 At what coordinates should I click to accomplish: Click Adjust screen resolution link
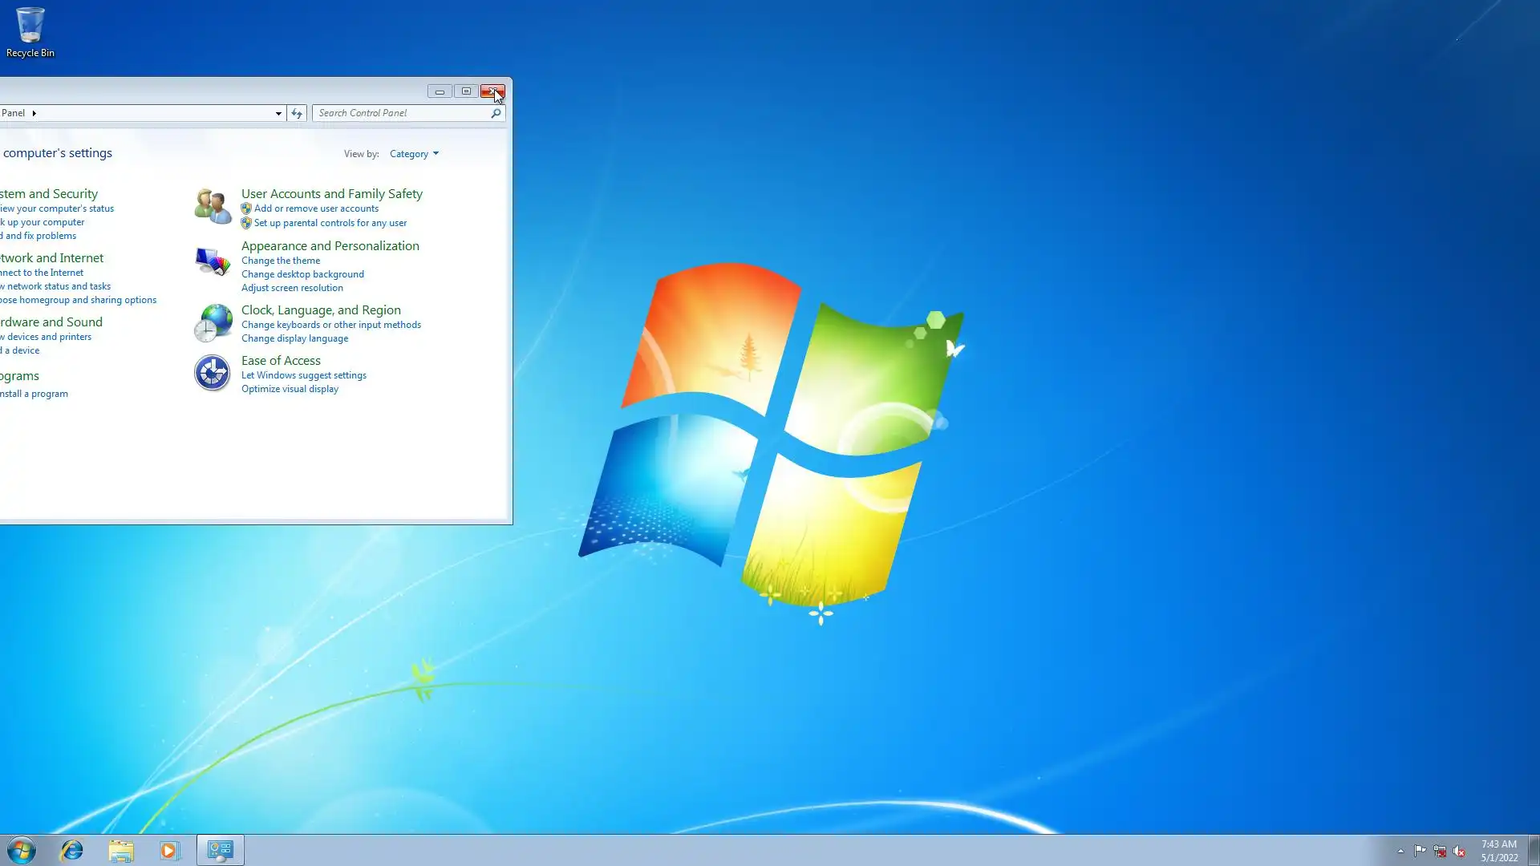point(292,288)
